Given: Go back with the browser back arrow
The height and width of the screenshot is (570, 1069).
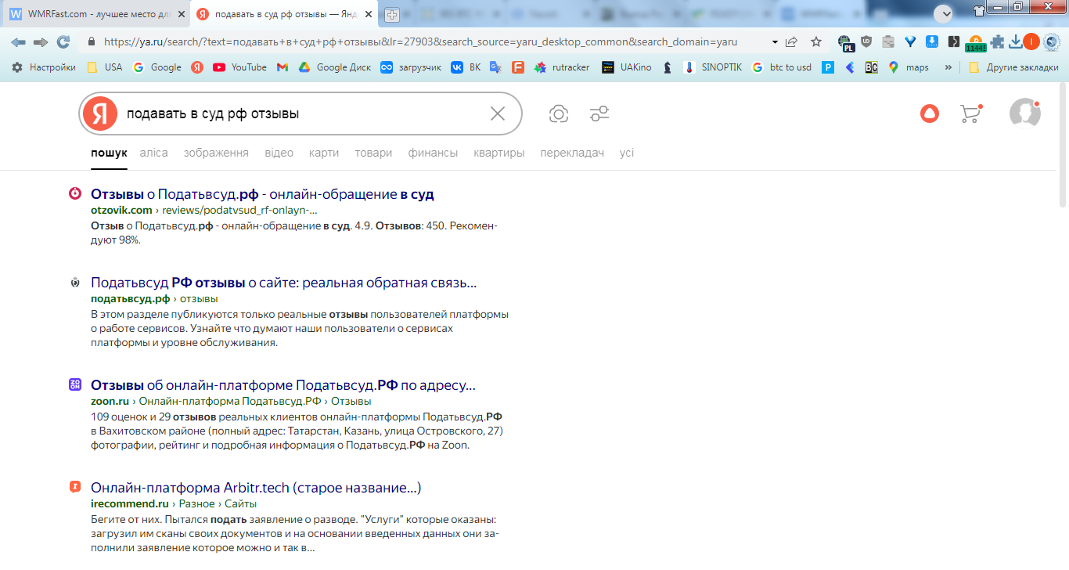Looking at the screenshot, I should coord(18,41).
